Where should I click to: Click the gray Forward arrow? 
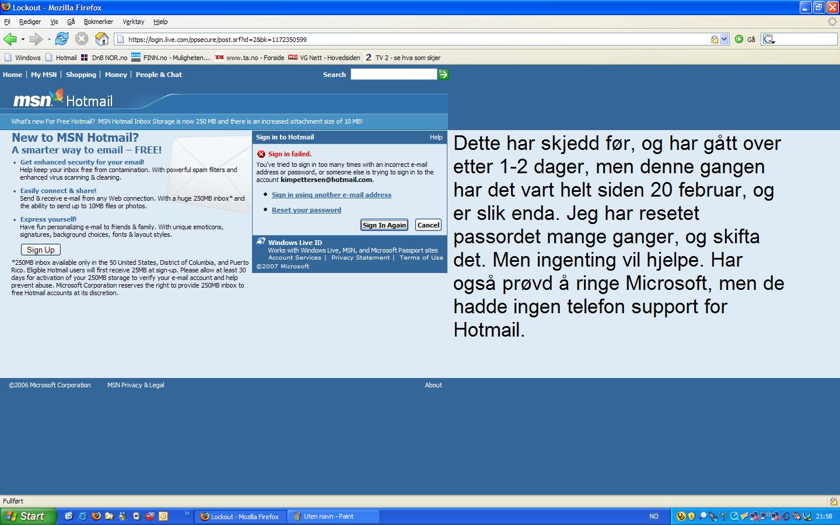pos(36,39)
